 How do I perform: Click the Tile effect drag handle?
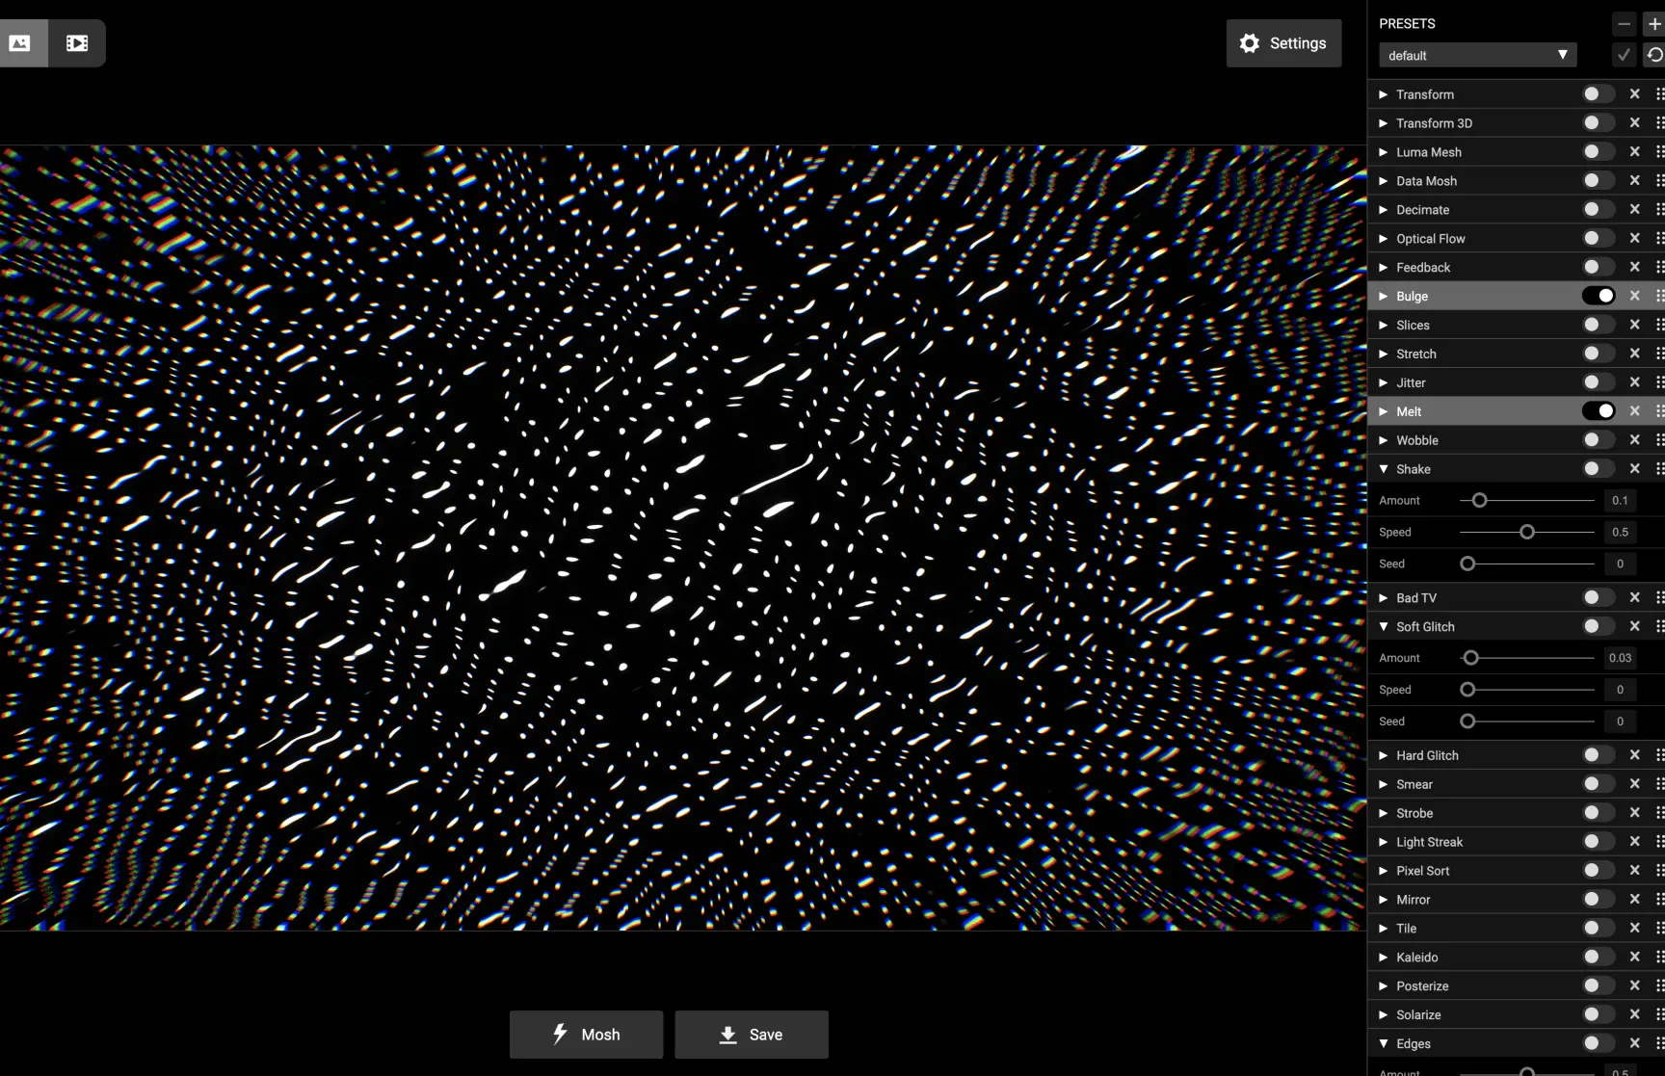[x=1659, y=930]
